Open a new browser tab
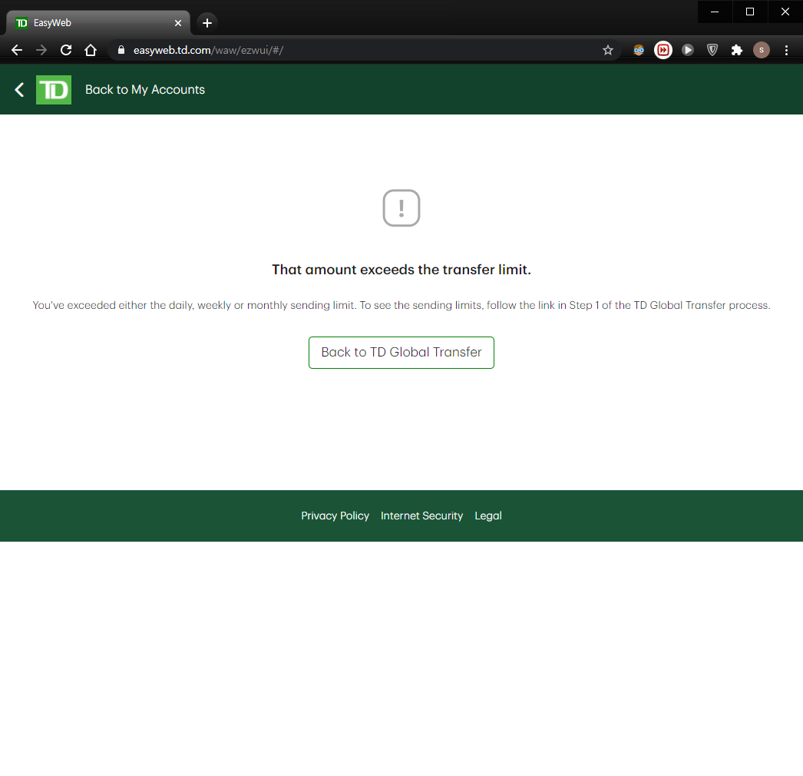This screenshot has width=803, height=776. tap(207, 23)
